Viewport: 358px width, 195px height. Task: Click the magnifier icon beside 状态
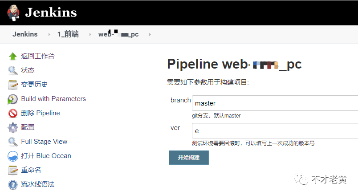coord(13,70)
